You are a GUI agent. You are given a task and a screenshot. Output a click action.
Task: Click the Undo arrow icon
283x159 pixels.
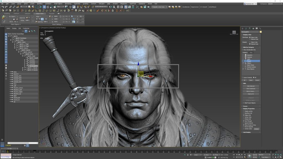coord(3,7)
